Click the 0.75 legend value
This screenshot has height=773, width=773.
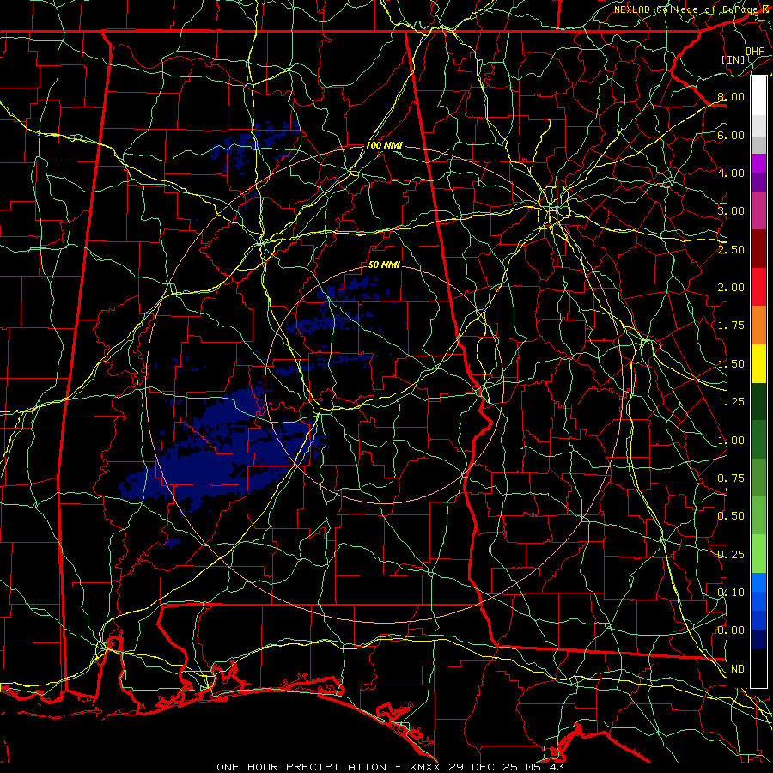731,478
